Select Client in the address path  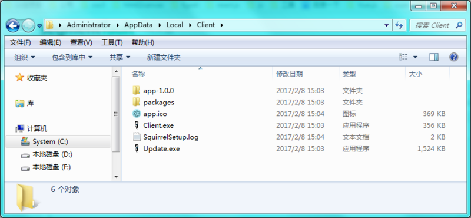point(205,25)
